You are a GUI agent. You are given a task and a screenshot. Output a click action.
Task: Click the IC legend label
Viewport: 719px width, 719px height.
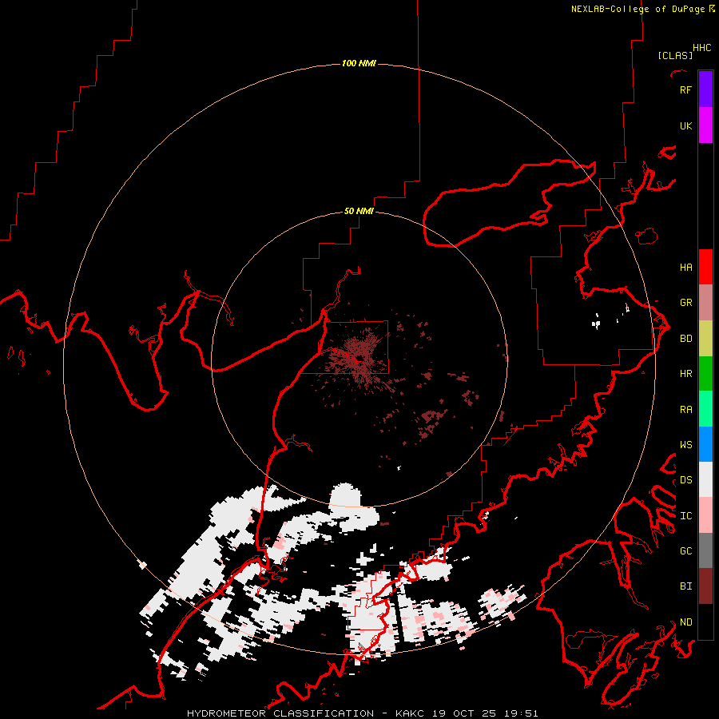[x=685, y=516]
